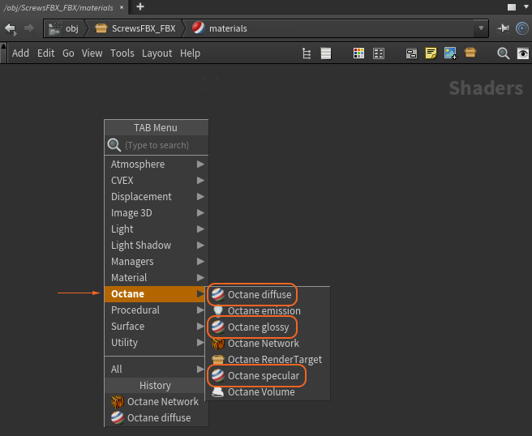Viewport: 532px width, 436px height.
Task: Expand the Light submenu
Action: 157,229
